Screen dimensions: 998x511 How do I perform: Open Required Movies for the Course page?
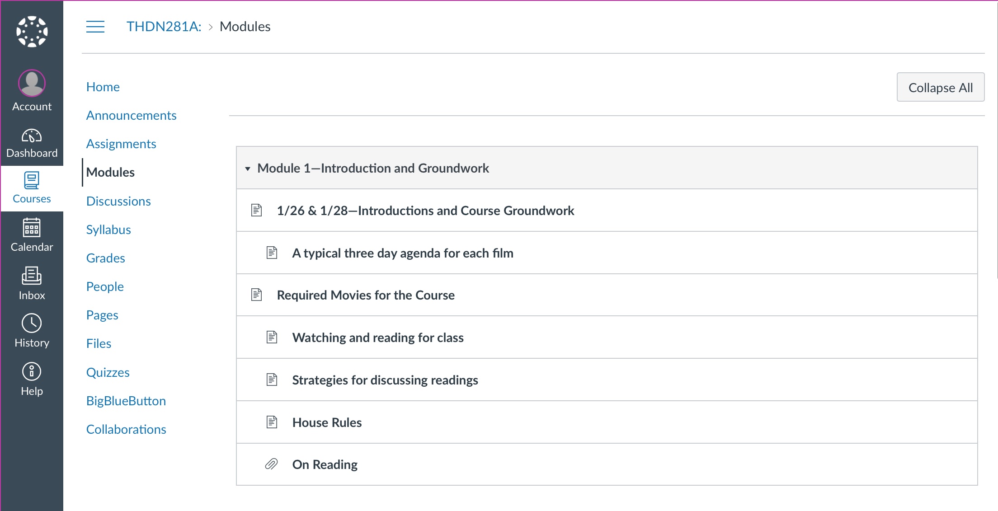coord(365,295)
